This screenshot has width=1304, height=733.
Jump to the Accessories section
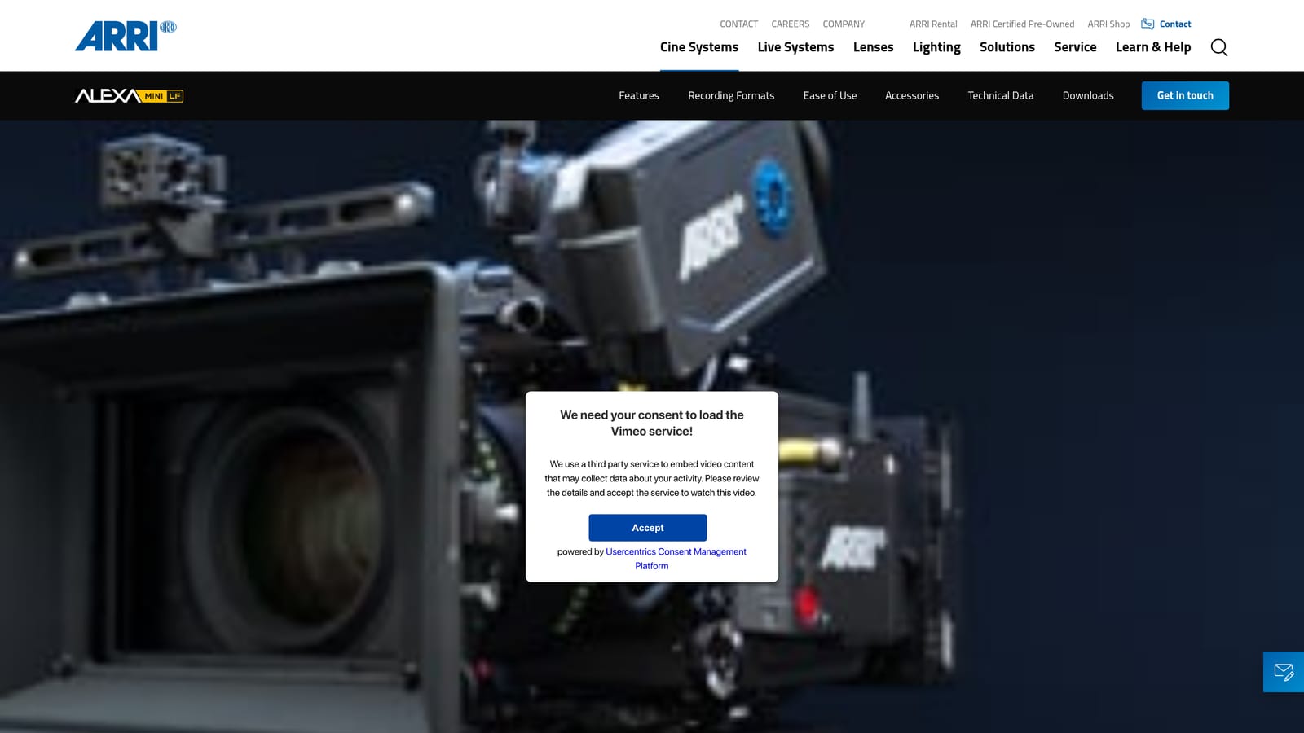click(912, 95)
